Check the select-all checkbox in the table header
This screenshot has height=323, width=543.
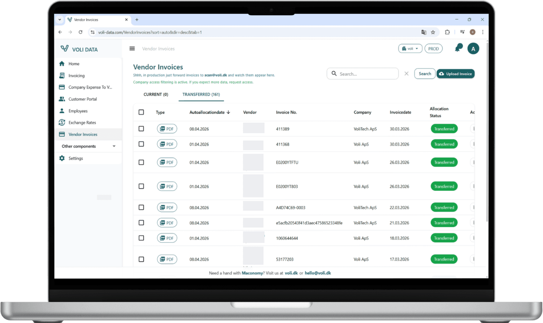coord(141,112)
